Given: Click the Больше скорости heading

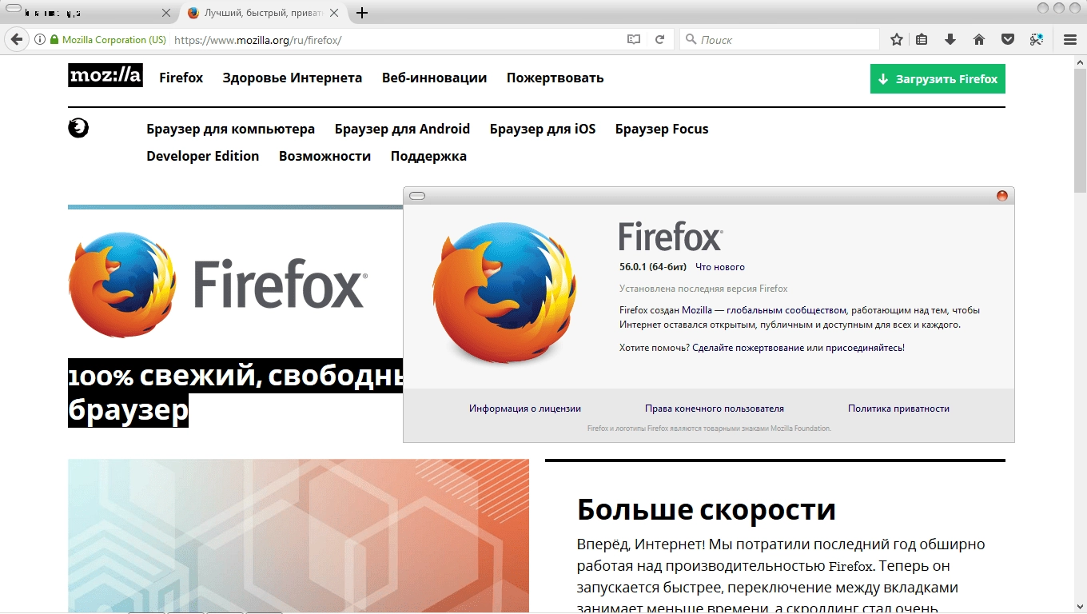Looking at the screenshot, I should click(x=707, y=509).
